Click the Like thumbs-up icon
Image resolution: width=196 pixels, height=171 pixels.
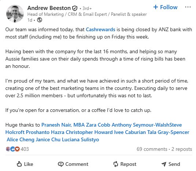(x=19, y=164)
